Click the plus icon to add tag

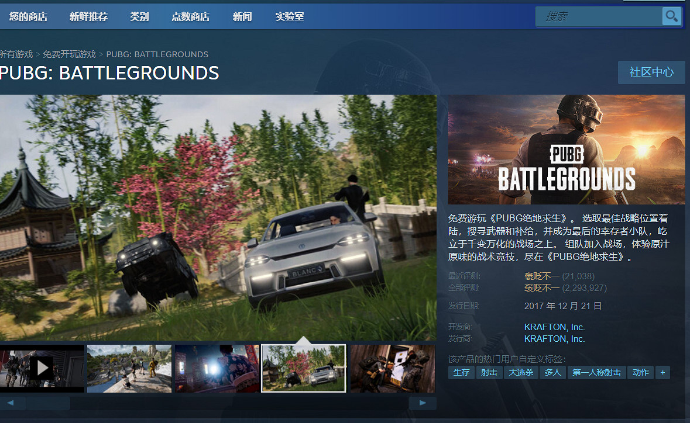662,372
